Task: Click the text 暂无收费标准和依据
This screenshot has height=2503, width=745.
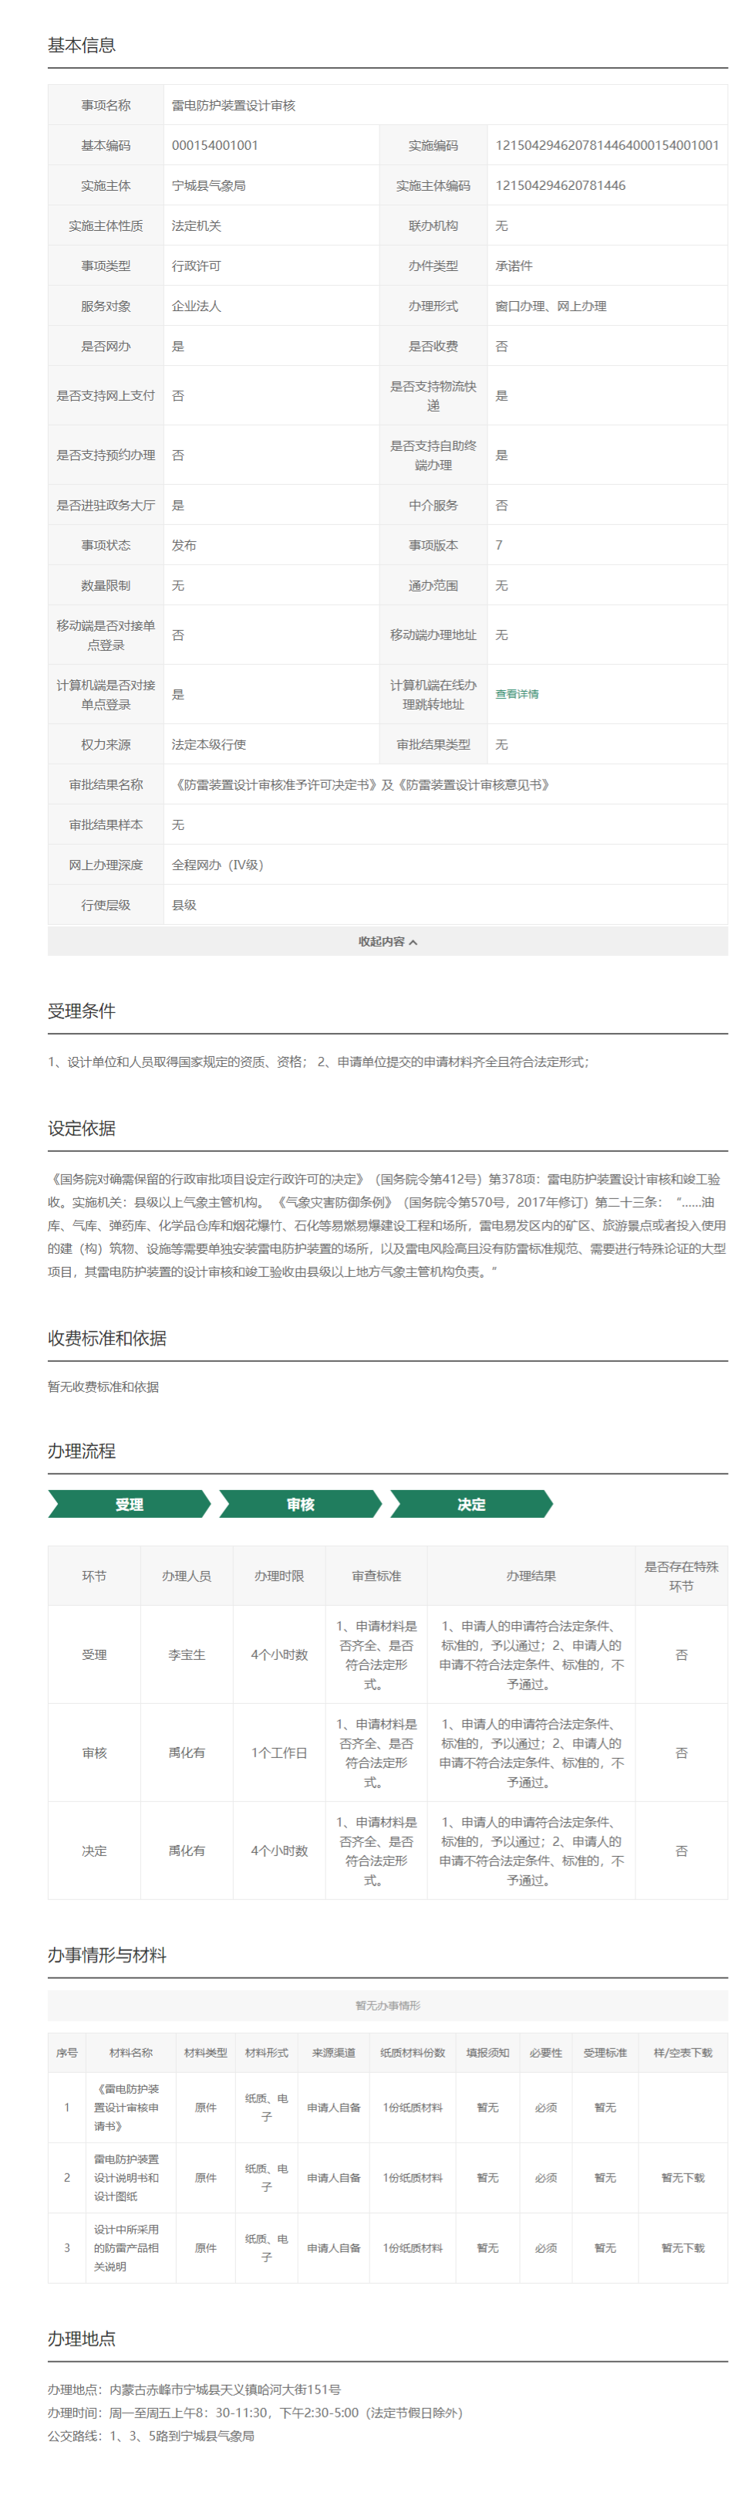Action: 103,1387
